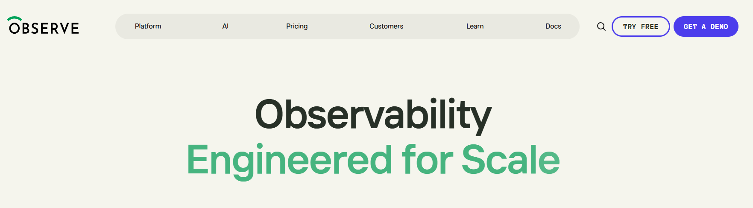Click the word DEMO on the purple button

[719, 26]
